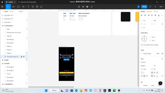
Task: Align vertical centers in Design panel
Action: pyautogui.click(x=155, y=15)
